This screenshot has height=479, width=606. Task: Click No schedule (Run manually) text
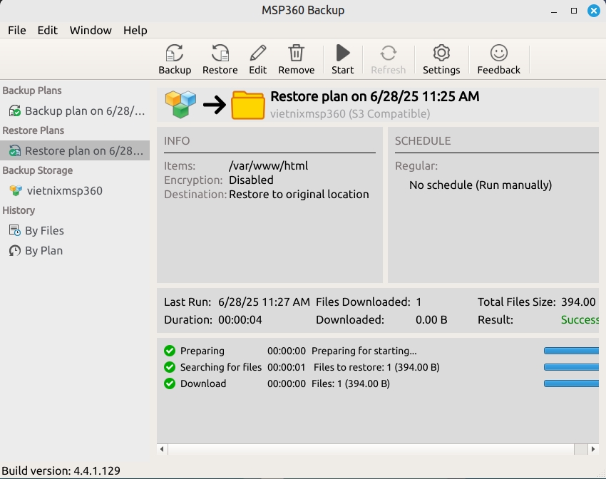[x=481, y=185]
